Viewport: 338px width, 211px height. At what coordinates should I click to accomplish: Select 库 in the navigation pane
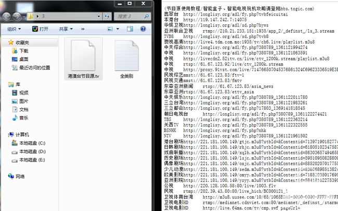[14, 85]
